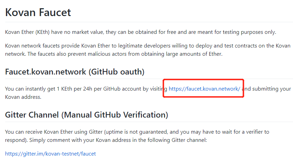Open the faucet.kovan.network link
303x161 pixels.
tap(204, 89)
